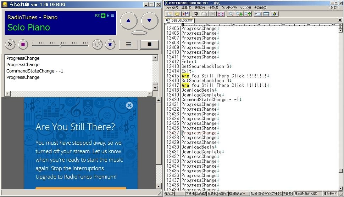Screen dimensions: 344x197
Task: Click the 挿入モード status indicator
Action: tap(330, 193)
